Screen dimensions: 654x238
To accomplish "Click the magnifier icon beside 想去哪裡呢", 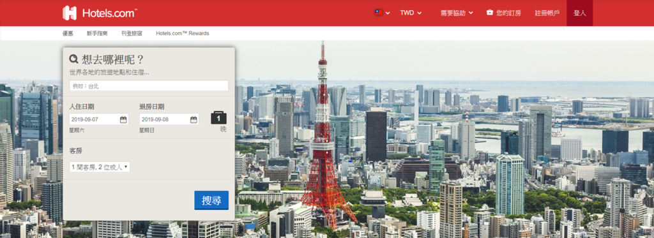I will [x=74, y=59].
